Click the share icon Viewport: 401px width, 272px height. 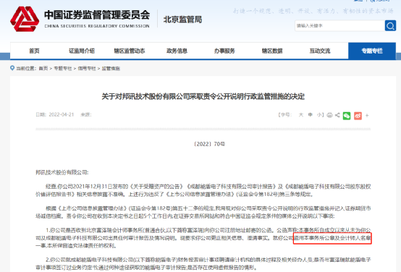(x=337, y=115)
